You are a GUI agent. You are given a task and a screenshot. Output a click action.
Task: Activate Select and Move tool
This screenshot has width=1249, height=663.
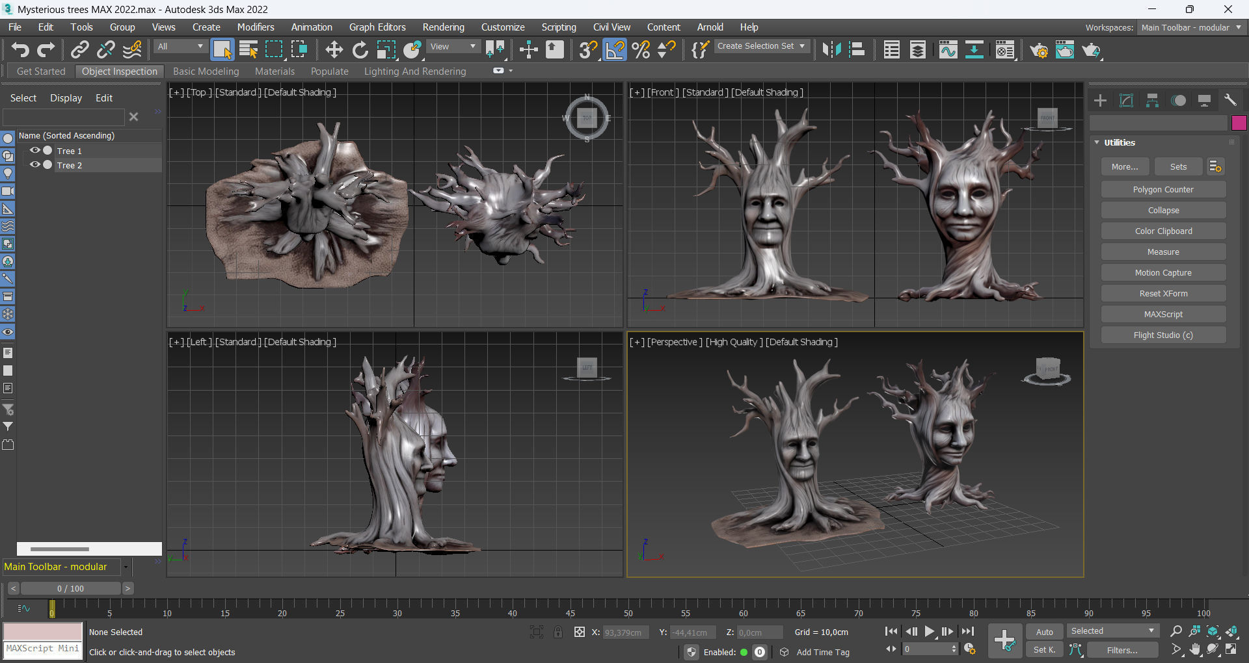(334, 49)
